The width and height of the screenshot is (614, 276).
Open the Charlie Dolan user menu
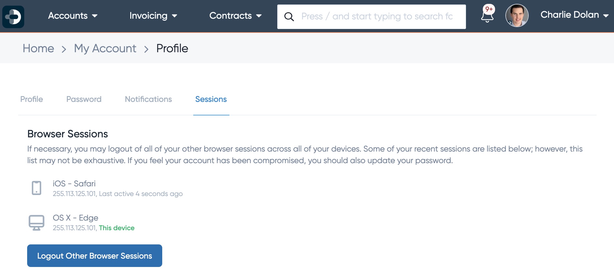(x=575, y=15)
